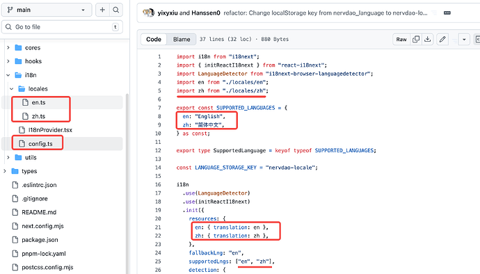Open the edit options dropdown arrow
480x274 pixels.
pyautogui.click(x=464, y=39)
